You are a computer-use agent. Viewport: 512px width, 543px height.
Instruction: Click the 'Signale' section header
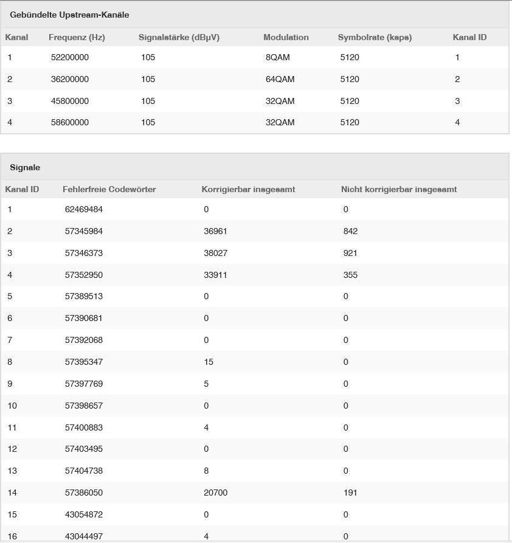[25, 167]
